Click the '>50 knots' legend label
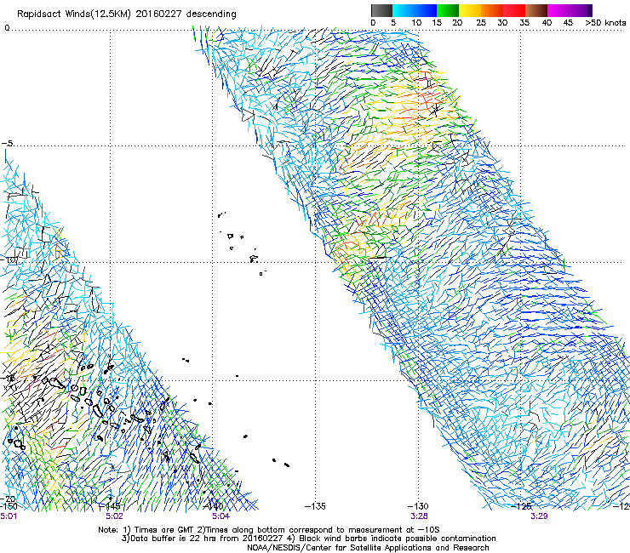 605,22
